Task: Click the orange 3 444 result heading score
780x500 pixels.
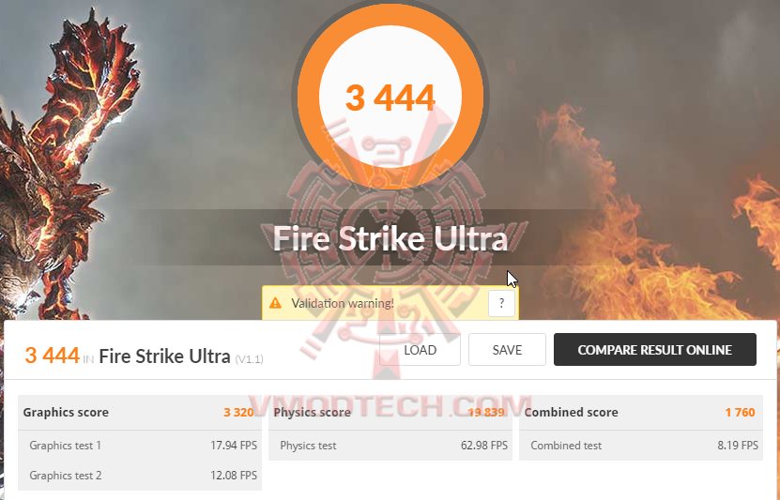Action: click(x=53, y=356)
